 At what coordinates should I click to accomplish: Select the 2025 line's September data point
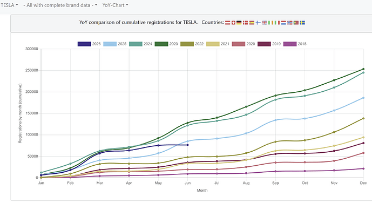pyautogui.click(x=275, y=120)
